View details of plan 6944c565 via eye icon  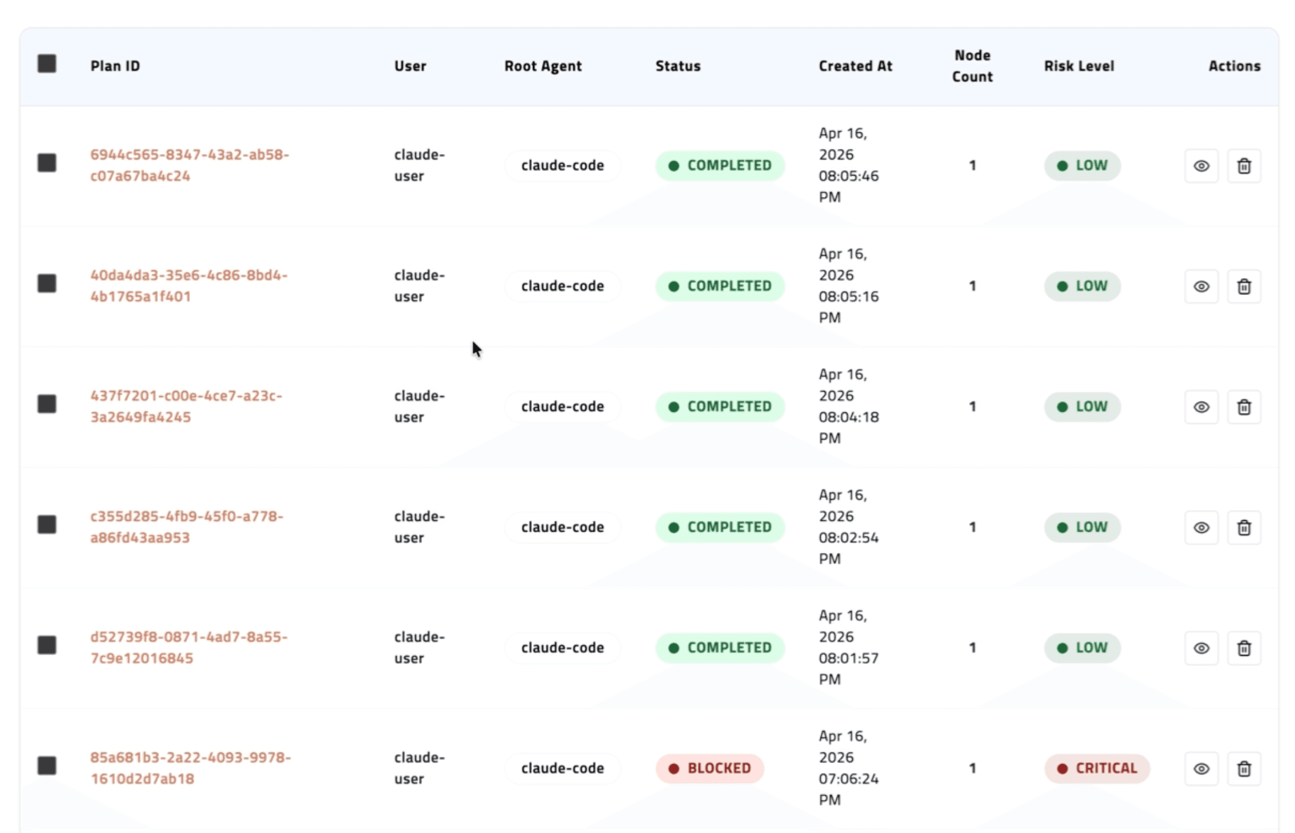1201,166
